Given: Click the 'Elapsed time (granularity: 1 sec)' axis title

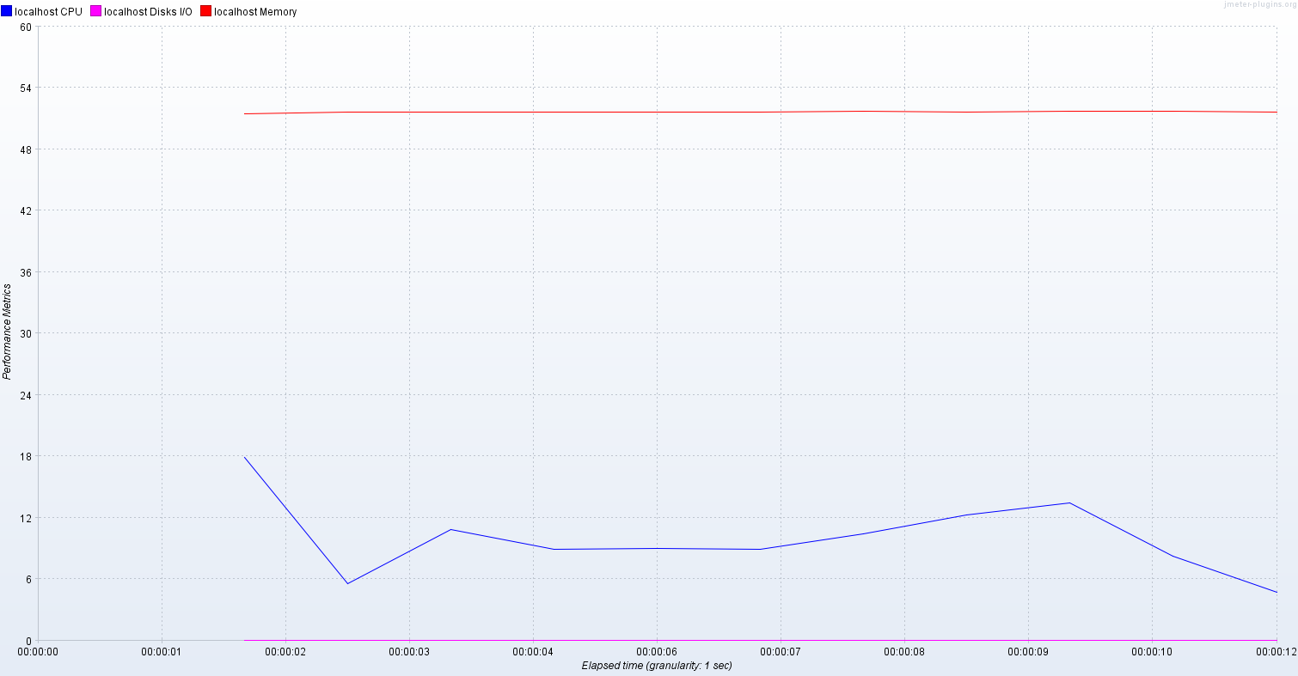Looking at the screenshot, I should tap(657, 666).
